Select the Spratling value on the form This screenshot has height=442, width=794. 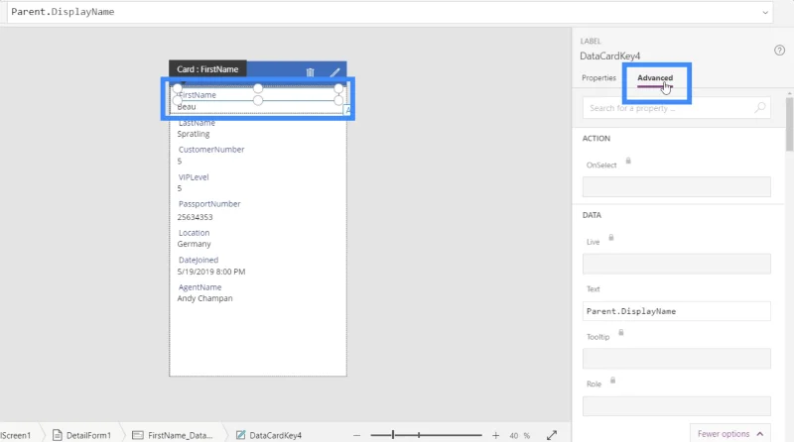coord(194,134)
